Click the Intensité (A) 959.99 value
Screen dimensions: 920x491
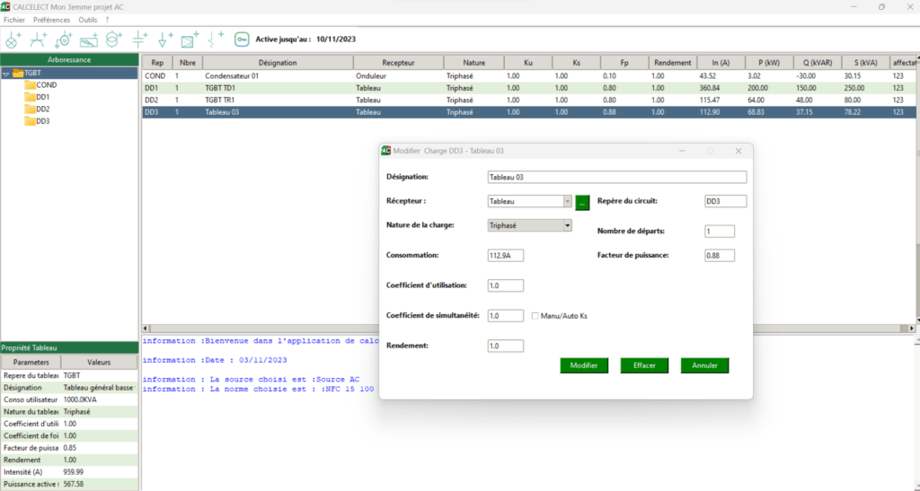click(x=74, y=472)
